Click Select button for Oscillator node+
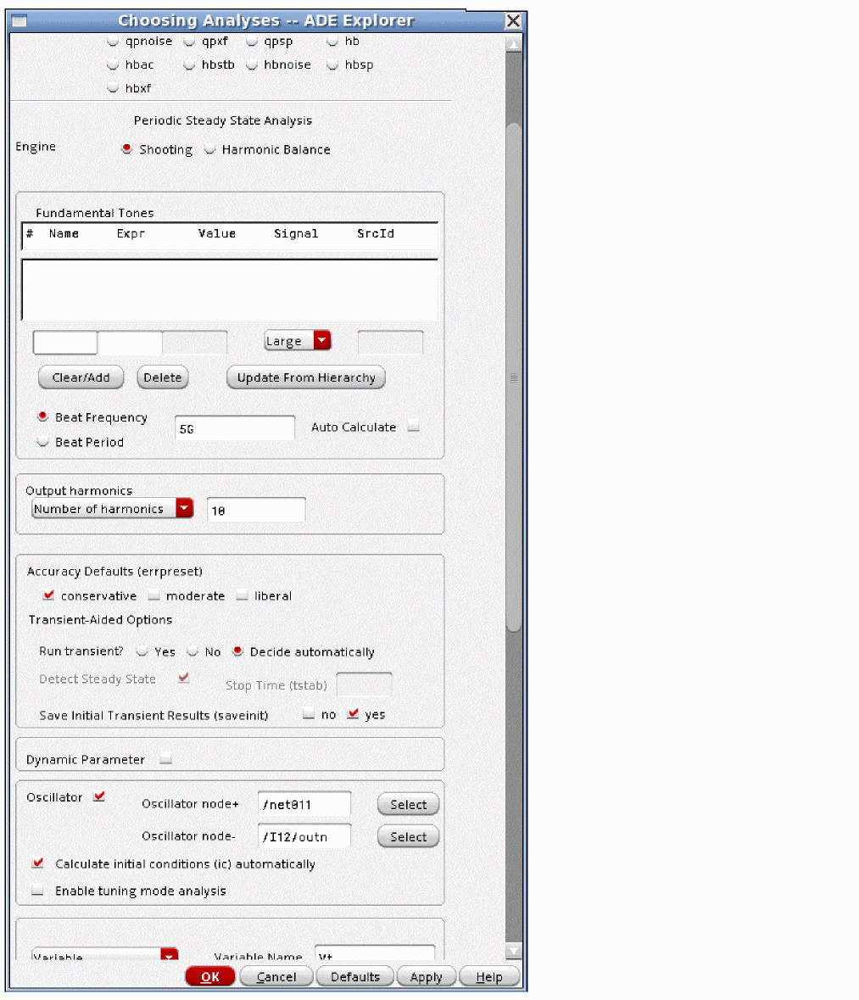The width and height of the screenshot is (859, 1000). point(408,804)
